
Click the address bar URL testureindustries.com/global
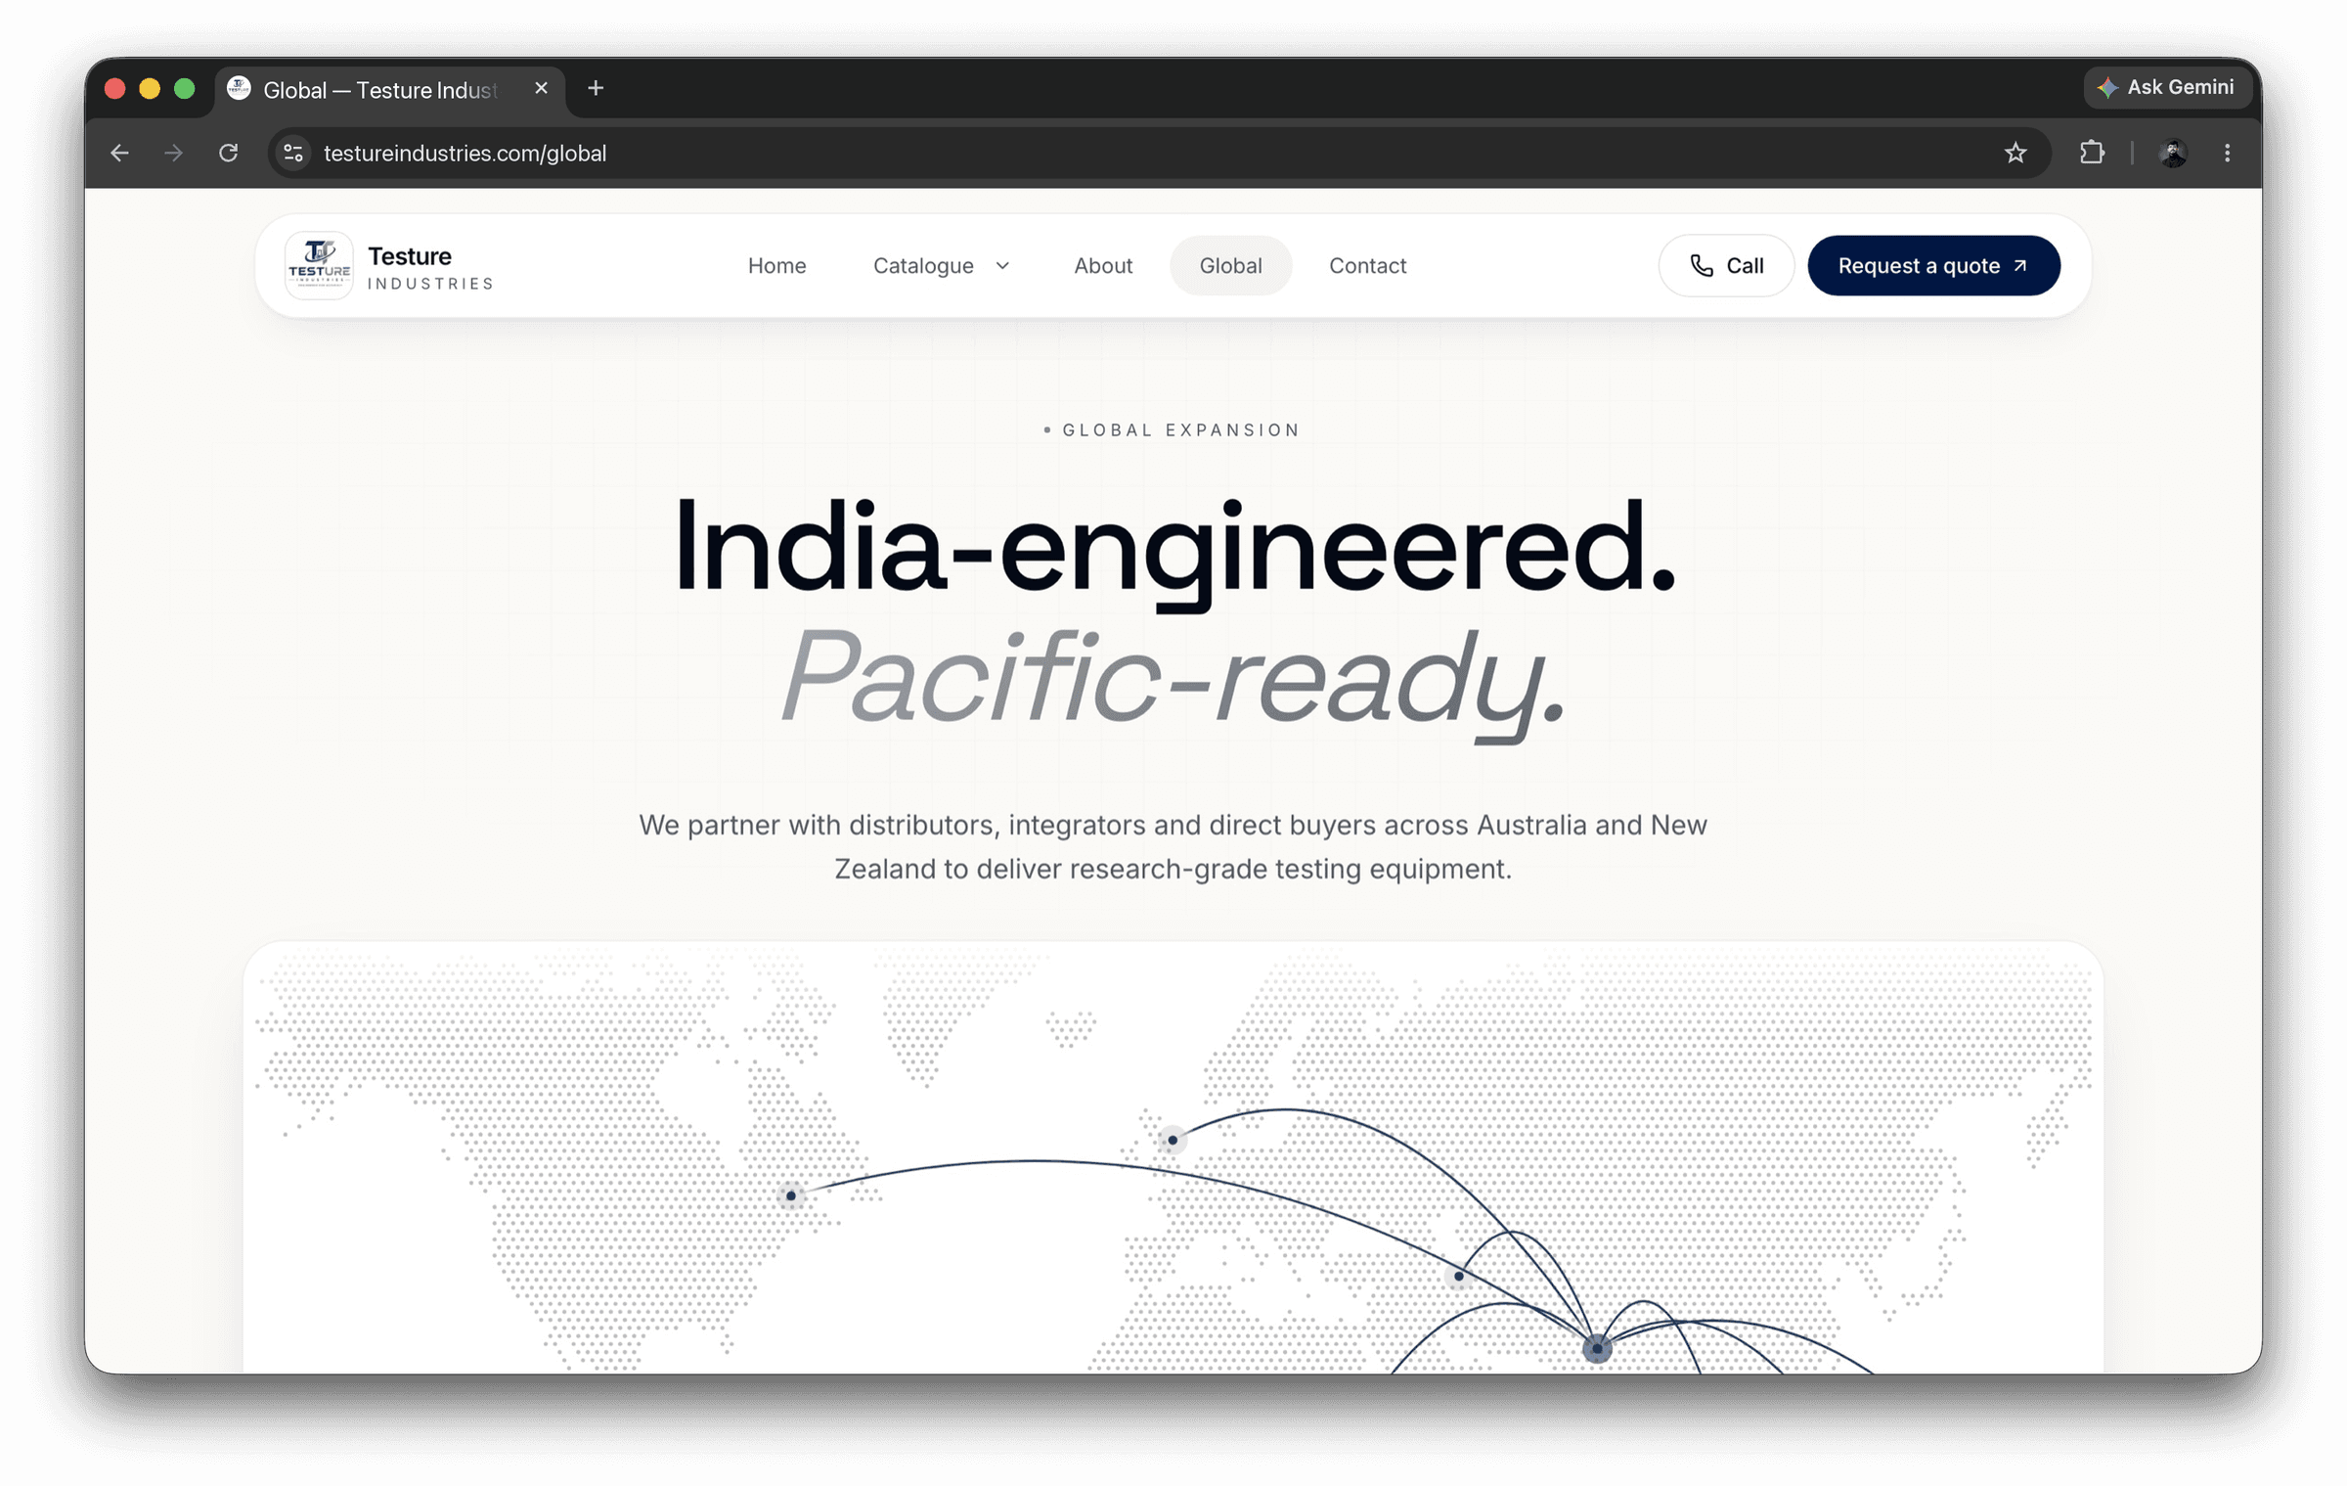pyautogui.click(x=465, y=154)
